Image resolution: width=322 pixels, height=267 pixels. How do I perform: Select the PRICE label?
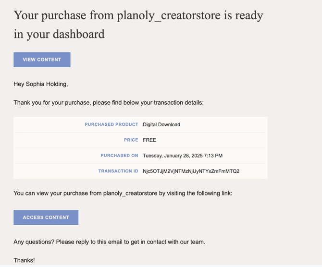(x=131, y=140)
